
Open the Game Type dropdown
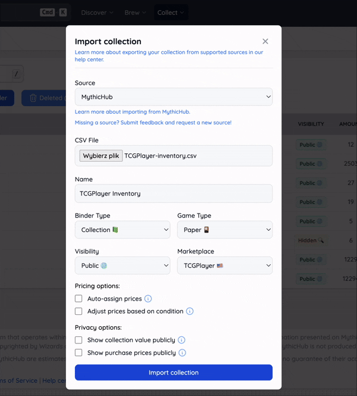point(224,230)
